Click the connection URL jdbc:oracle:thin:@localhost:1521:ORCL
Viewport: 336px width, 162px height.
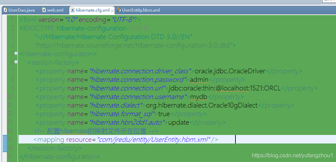tap(224, 88)
